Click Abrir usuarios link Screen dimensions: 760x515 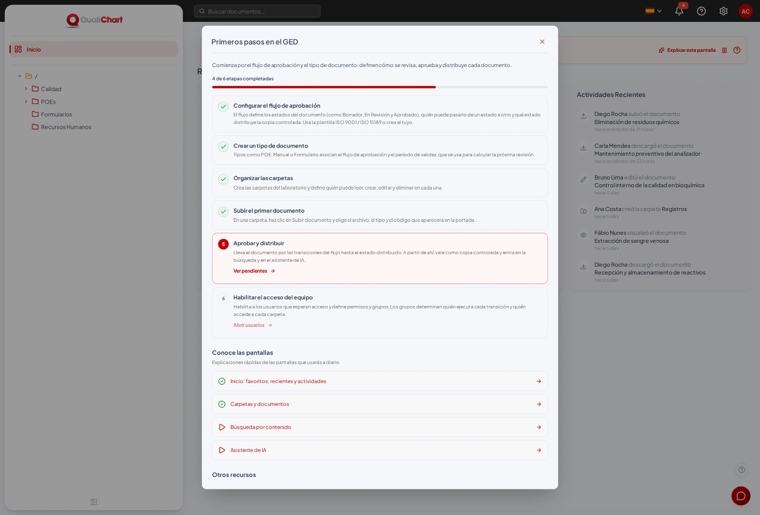pyautogui.click(x=253, y=325)
